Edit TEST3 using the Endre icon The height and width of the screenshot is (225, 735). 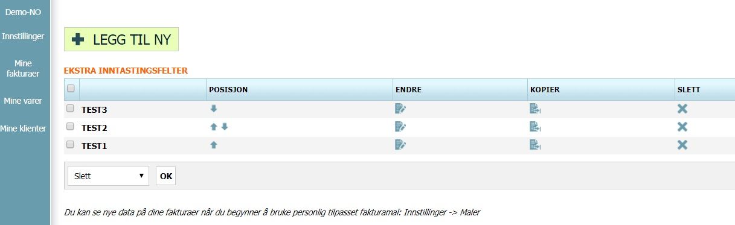tap(400, 109)
